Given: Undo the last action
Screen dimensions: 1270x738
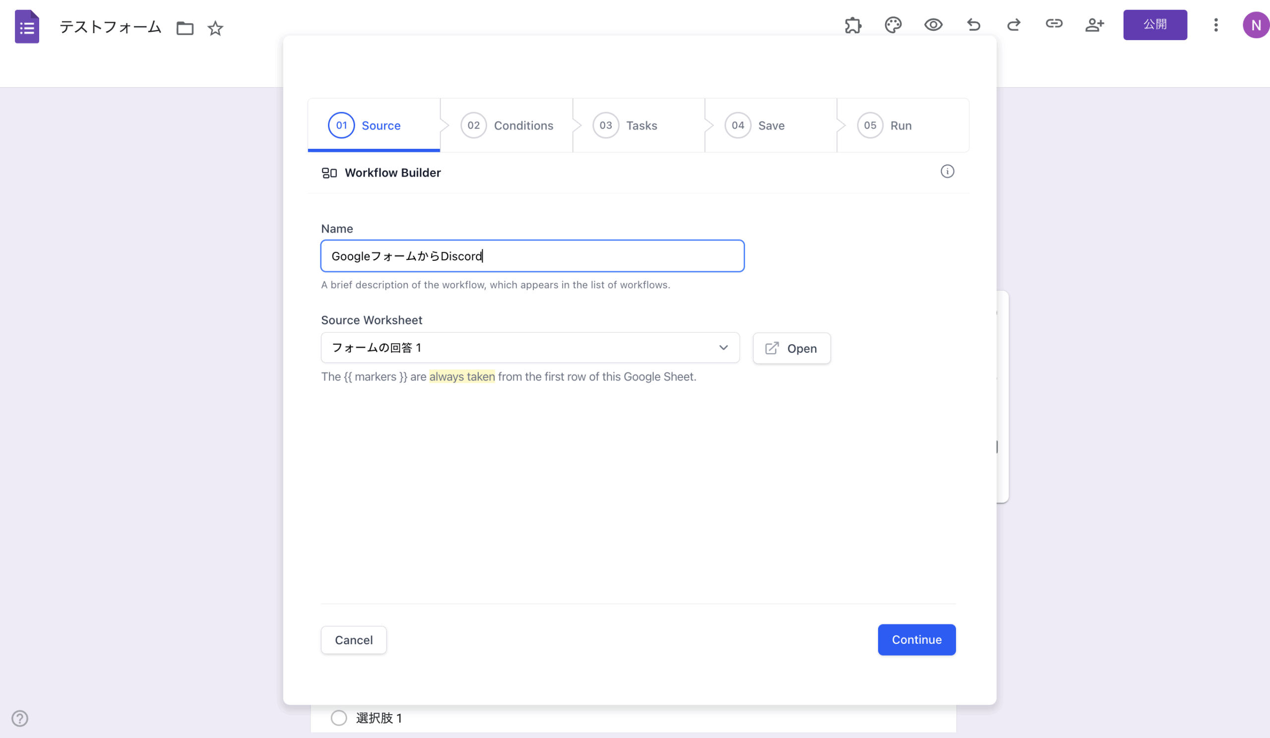Looking at the screenshot, I should [974, 25].
